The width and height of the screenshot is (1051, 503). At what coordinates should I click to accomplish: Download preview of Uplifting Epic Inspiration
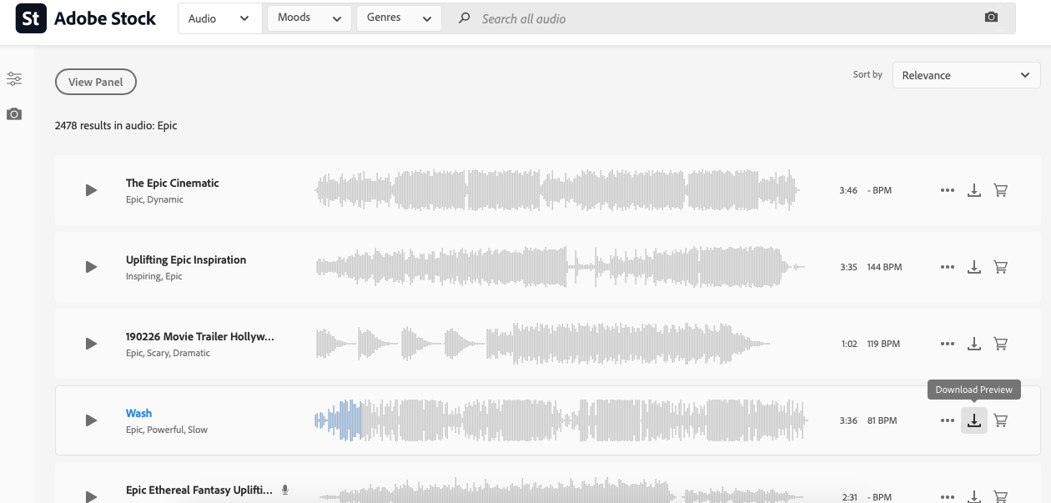973,267
